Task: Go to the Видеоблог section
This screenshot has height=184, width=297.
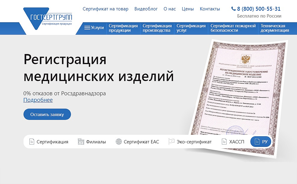Action: (146, 9)
